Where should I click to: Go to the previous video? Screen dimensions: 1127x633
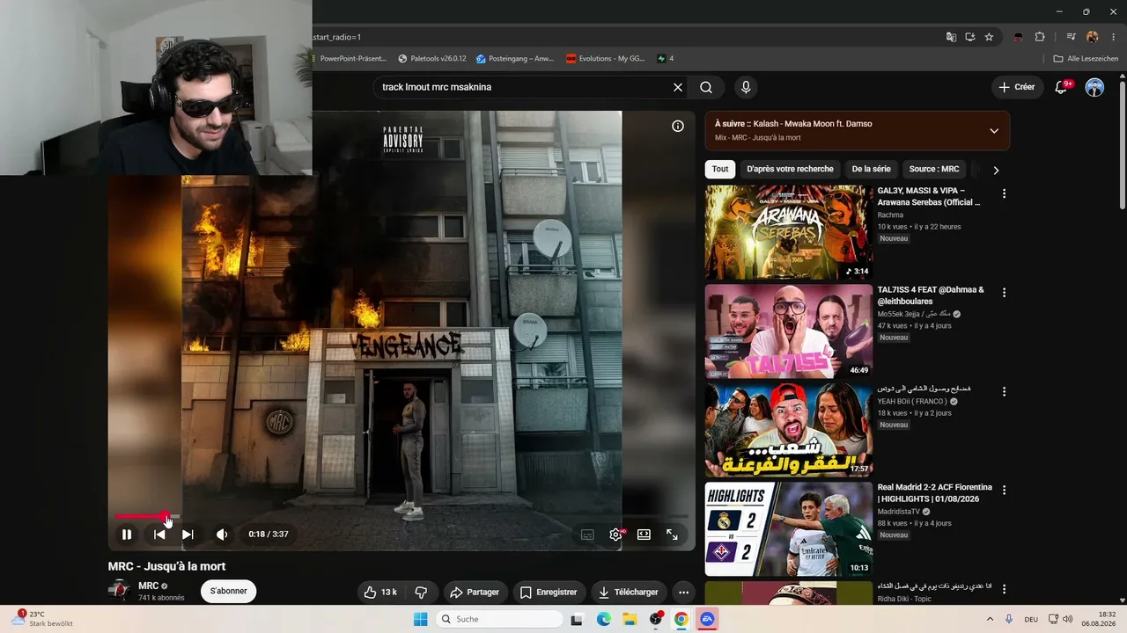tap(159, 534)
